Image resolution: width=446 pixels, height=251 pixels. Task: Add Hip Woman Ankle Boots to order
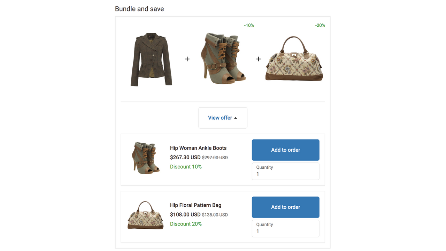285,150
